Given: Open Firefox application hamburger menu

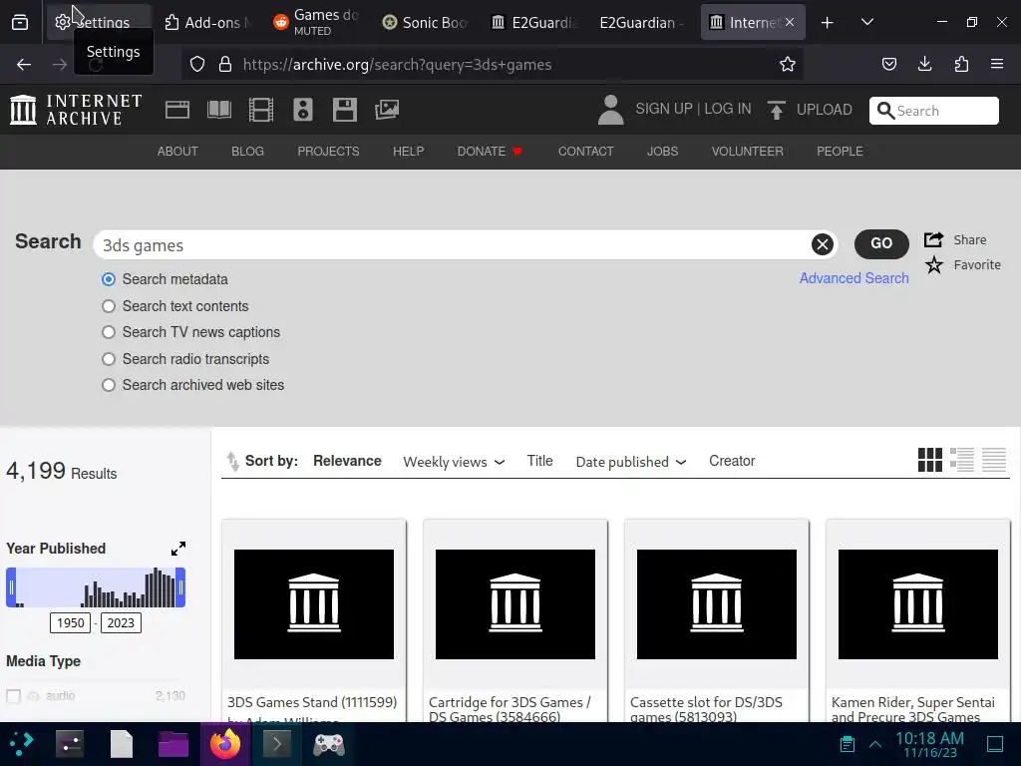Looking at the screenshot, I should pyautogui.click(x=997, y=64).
